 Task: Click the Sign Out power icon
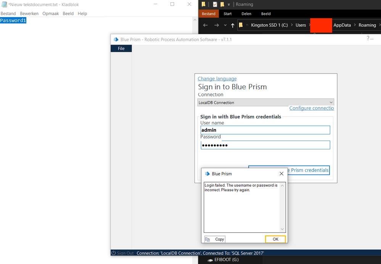[114, 253]
